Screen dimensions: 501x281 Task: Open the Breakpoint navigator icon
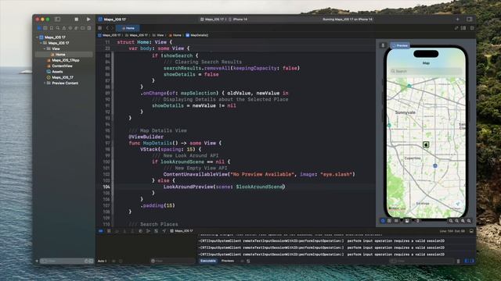[x=83, y=28]
